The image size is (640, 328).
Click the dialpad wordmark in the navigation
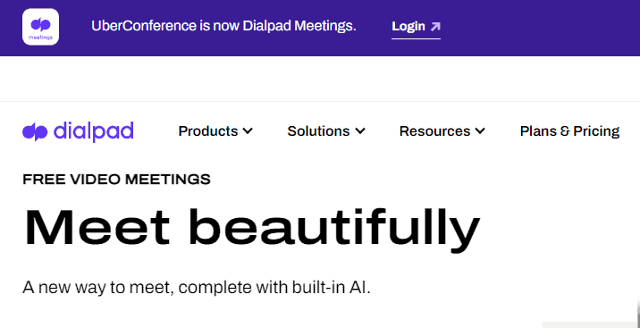click(x=94, y=131)
